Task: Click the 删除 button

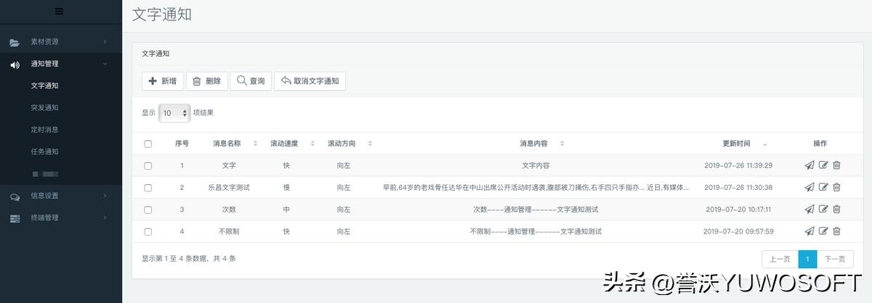Action: tap(207, 81)
